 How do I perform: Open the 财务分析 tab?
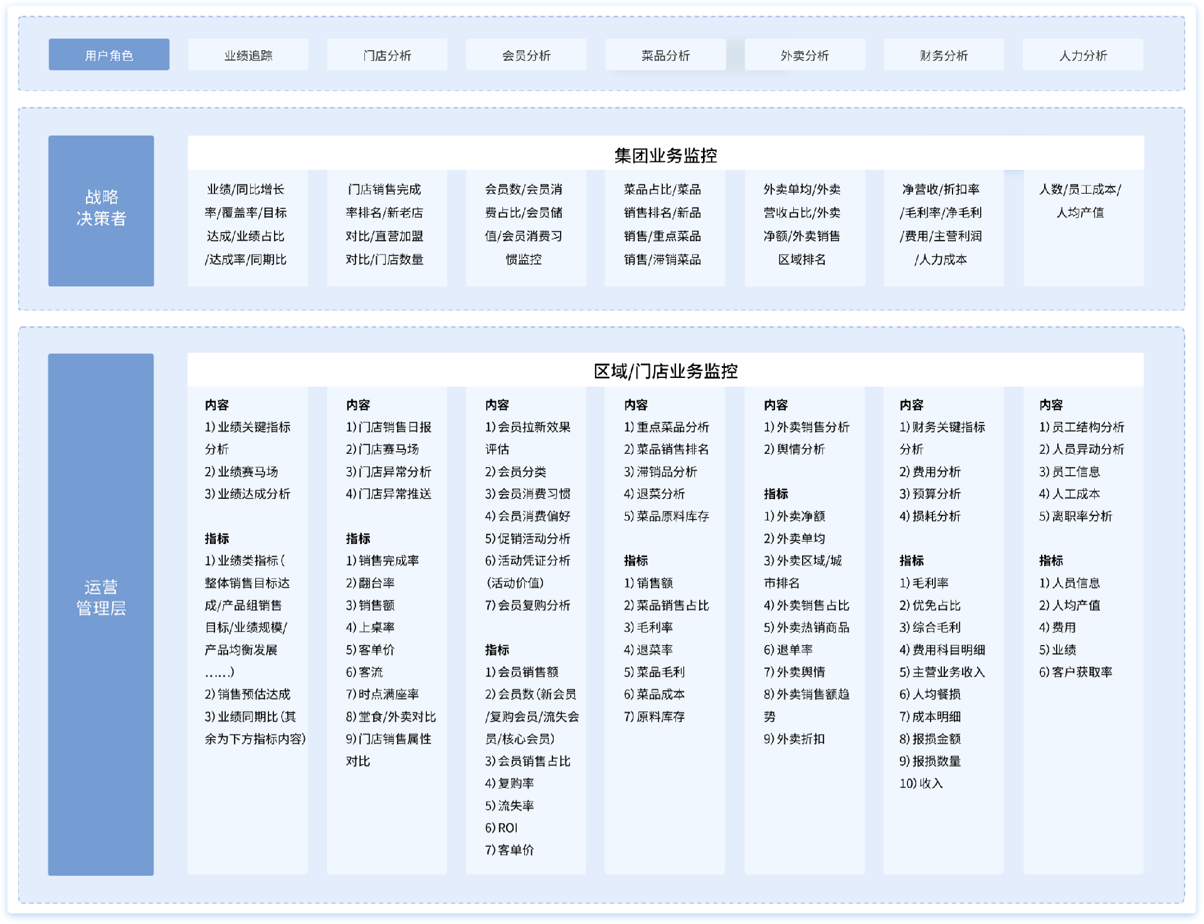tap(943, 55)
